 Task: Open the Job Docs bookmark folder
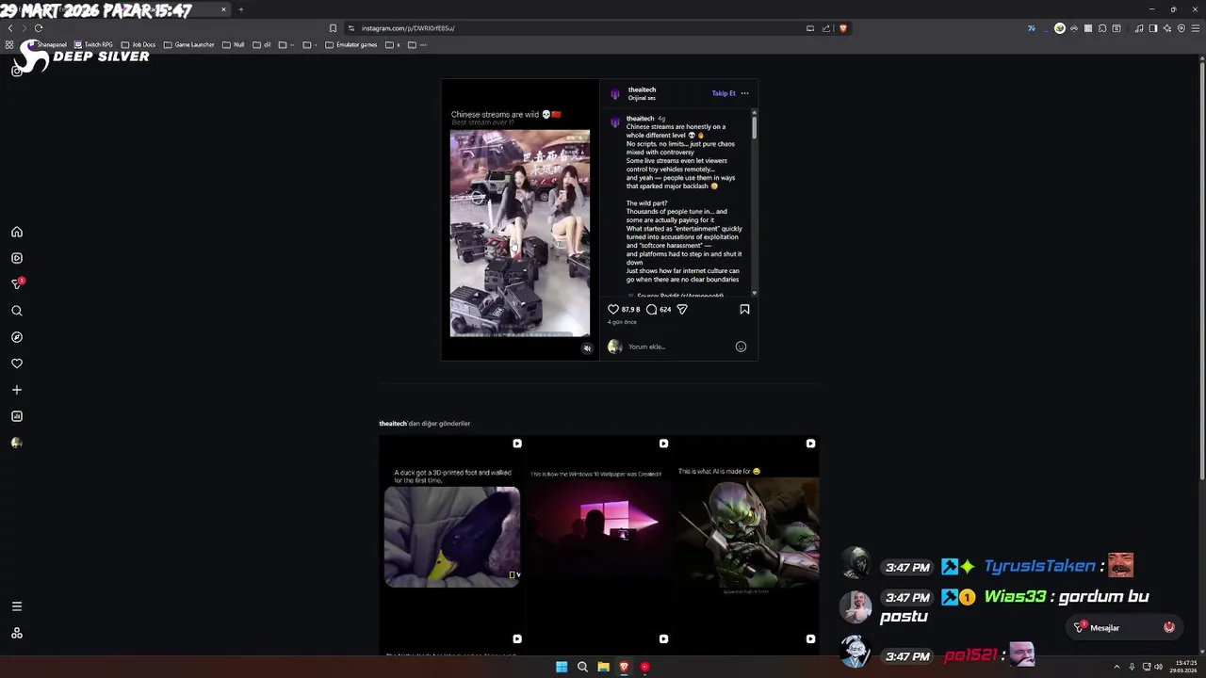[139, 44]
